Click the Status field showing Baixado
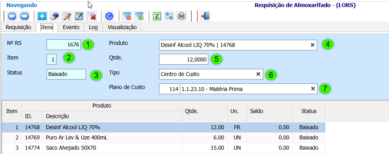Image resolution: width=389 pixels, height=154 pixels. 66,74
